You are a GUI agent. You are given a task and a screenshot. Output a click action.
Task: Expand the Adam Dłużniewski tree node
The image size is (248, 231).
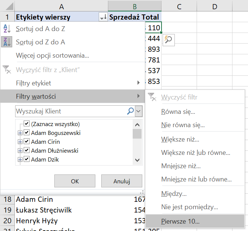click(20, 151)
